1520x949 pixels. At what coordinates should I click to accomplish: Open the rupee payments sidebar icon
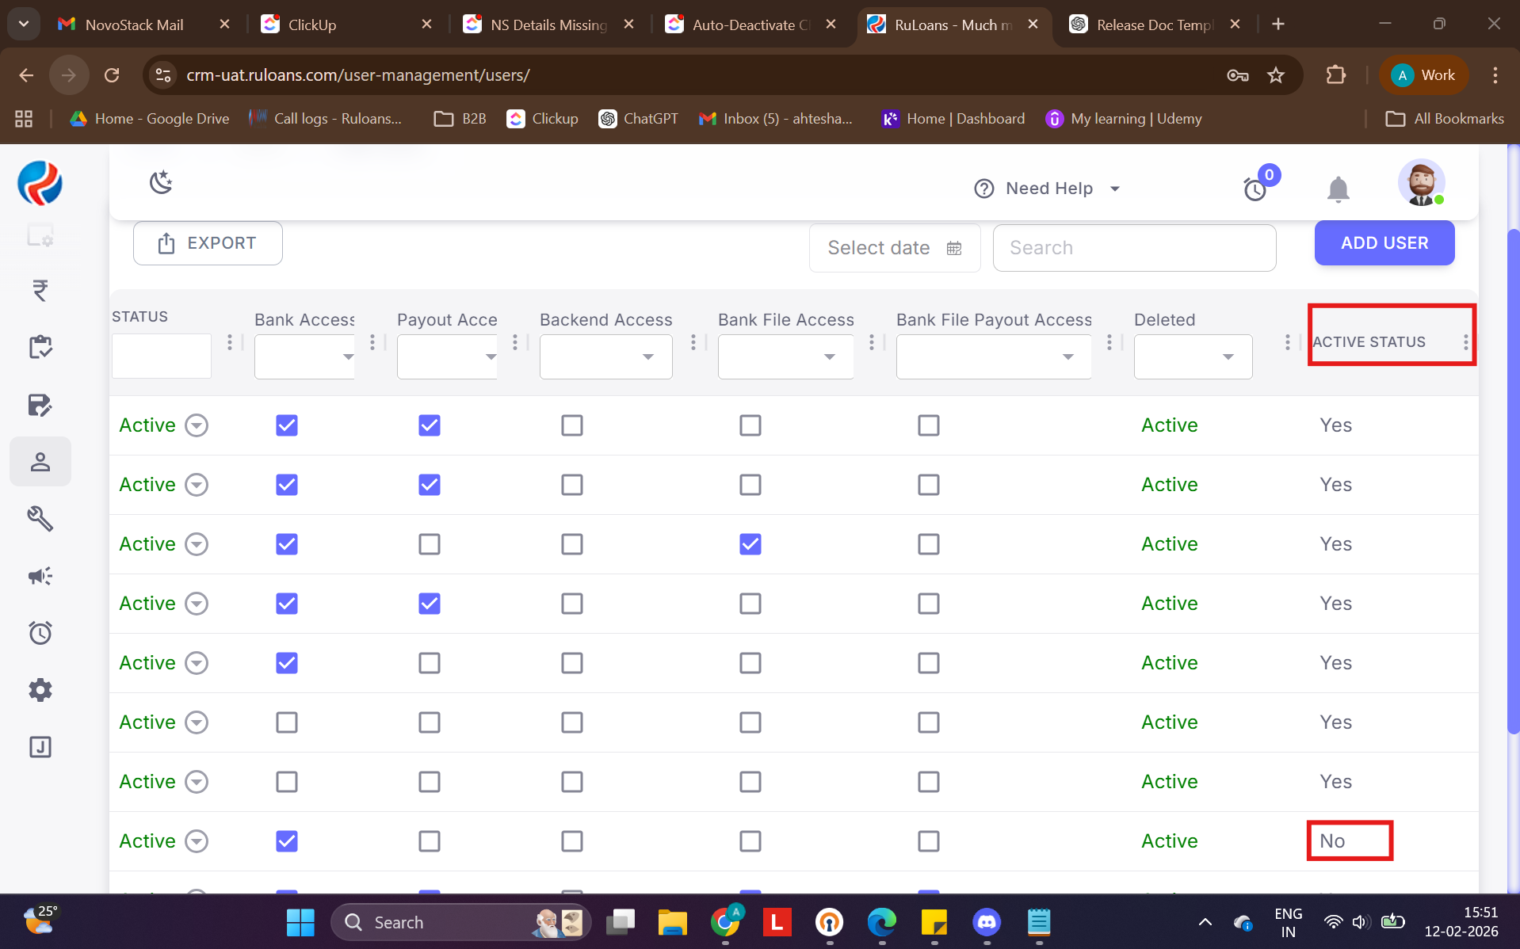[40, 291]
